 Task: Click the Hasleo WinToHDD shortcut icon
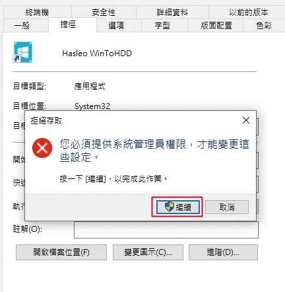[22, 52]
